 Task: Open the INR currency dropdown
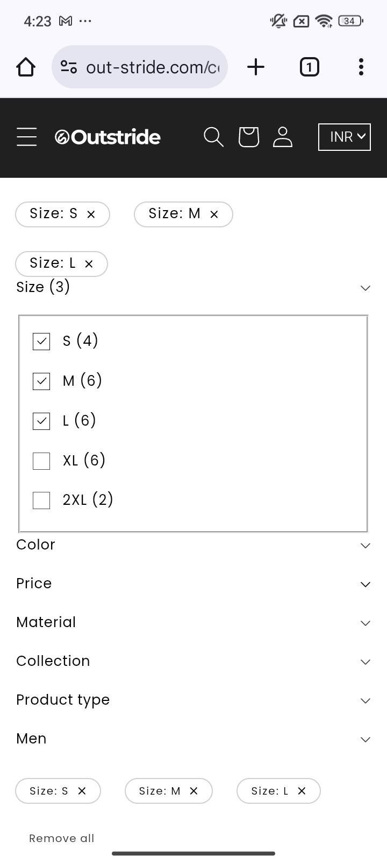[x=344, y=137]
